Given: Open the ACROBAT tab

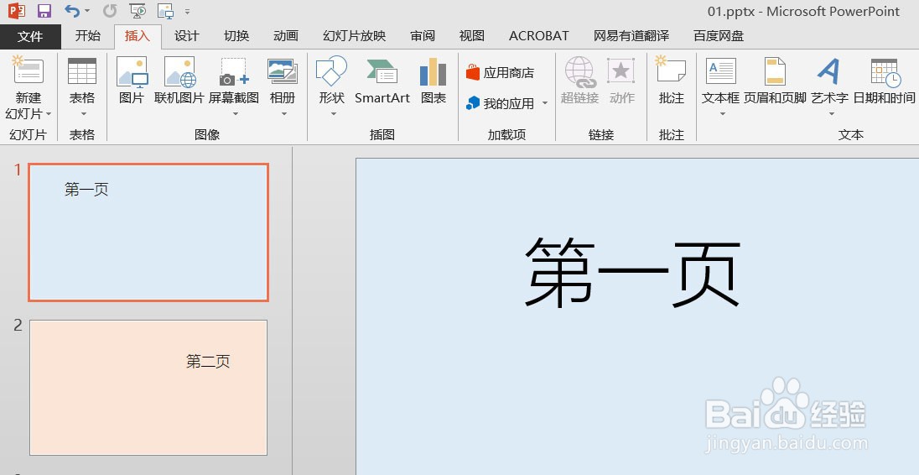Looking at the screenshot, I should (538, 36).
